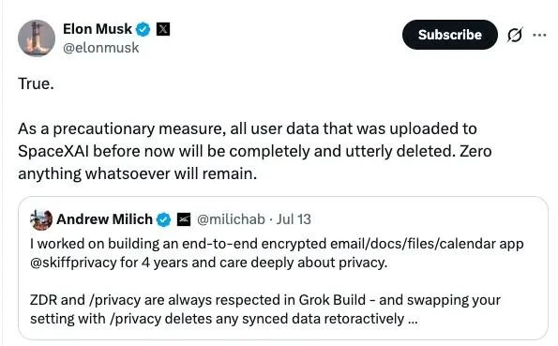
Task: Click the Elon Musk display name
Action: [98, 29]
